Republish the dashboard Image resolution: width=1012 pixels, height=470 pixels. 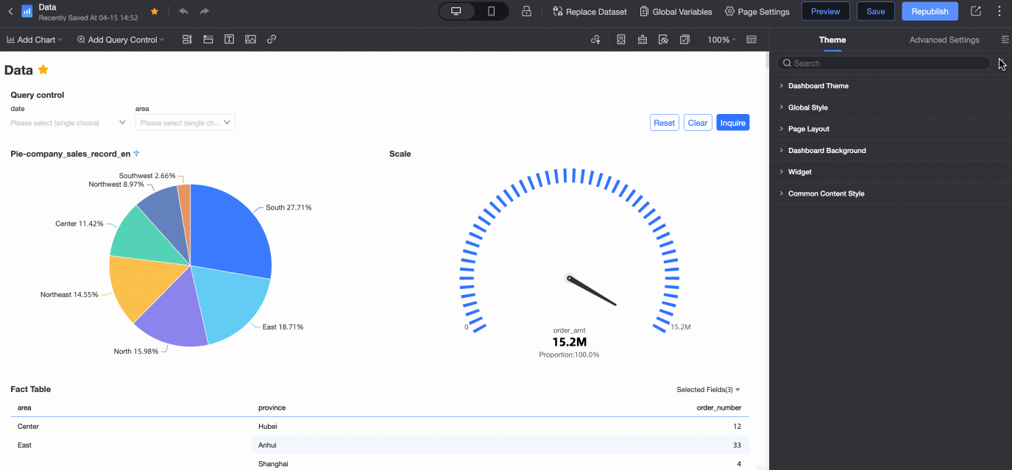pyautogui.click(x=930, y=12)
